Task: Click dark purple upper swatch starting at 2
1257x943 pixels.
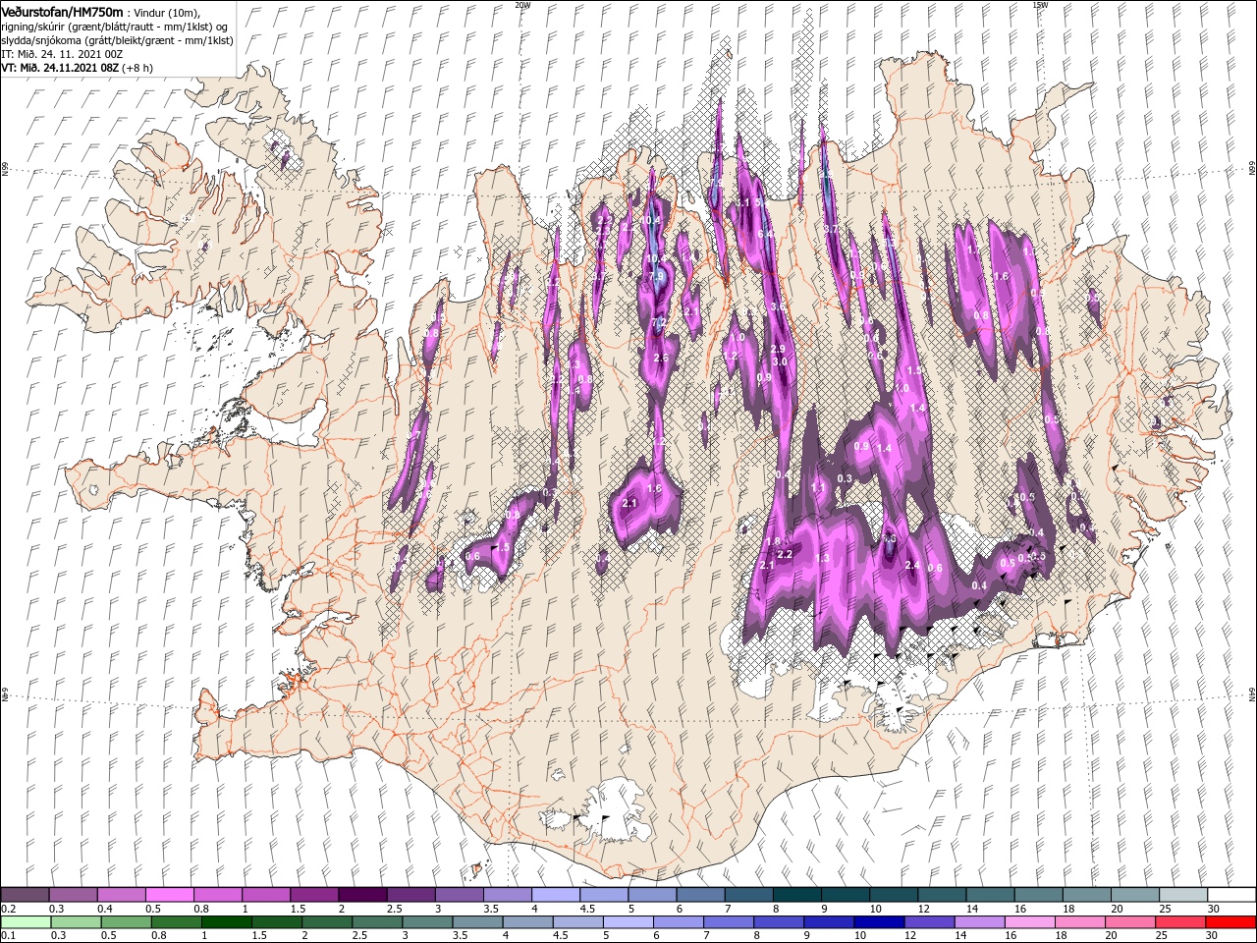Action: click(362, 894)
